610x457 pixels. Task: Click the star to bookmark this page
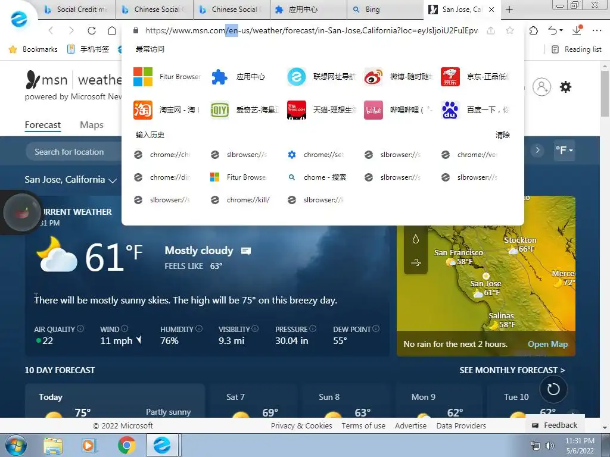pos(510,30)
